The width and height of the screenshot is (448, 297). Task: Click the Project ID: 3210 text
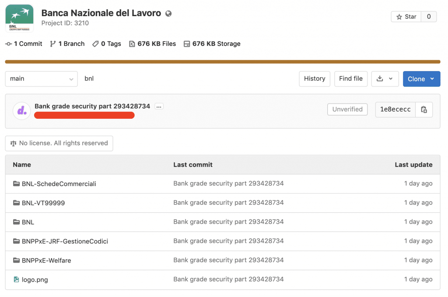click(65, 23)
